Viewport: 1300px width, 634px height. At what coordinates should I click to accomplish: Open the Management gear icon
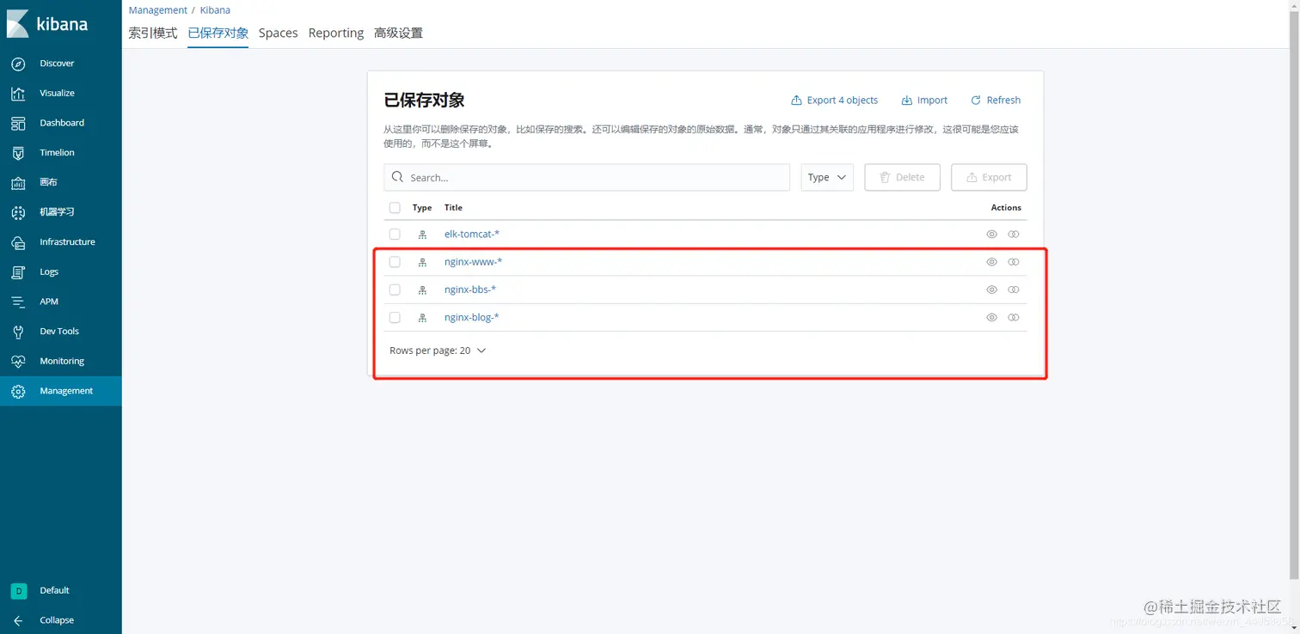(x=18, y=391)
